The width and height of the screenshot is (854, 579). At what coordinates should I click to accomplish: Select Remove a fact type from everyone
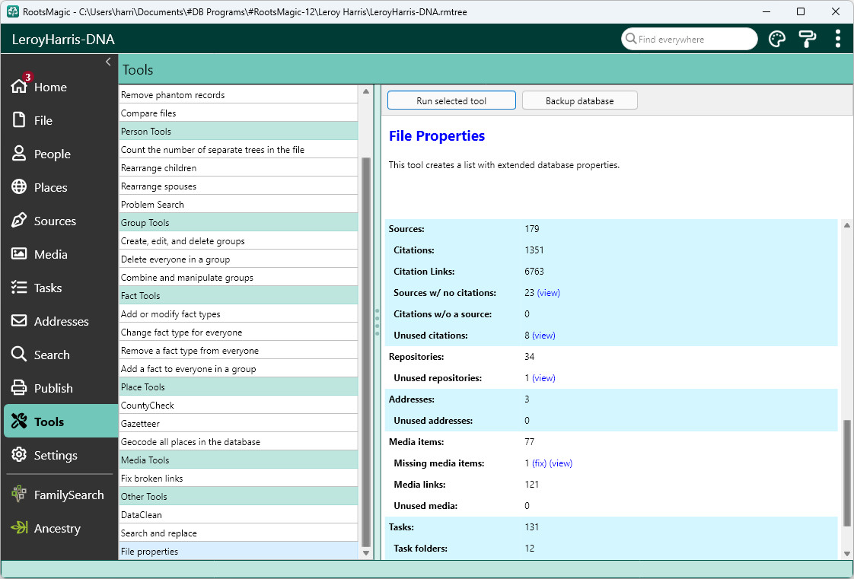coord(238,351)
